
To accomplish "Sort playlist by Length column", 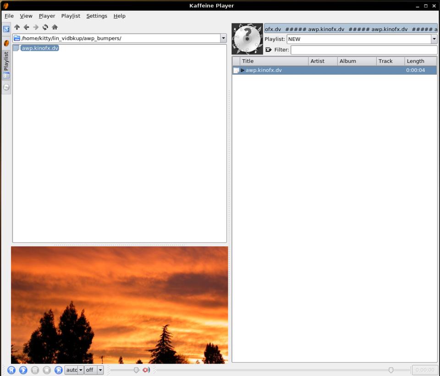I will pos(420,61).
